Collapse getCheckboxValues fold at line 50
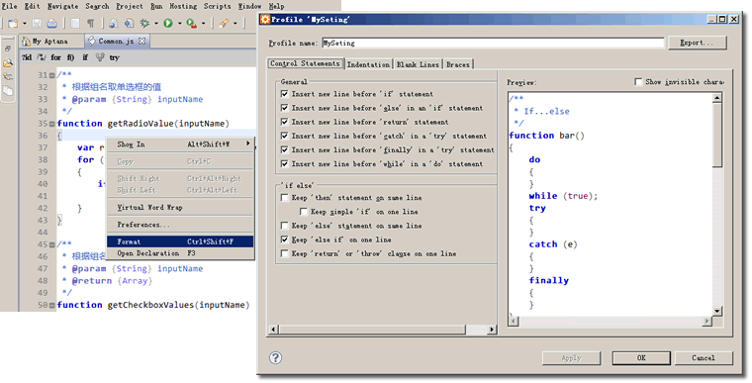The width and height of the screenshot is (752, 383). 52,305
